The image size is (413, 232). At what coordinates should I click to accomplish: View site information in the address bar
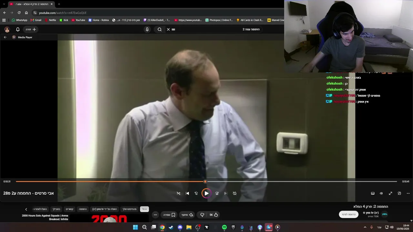[x=35, y=13]
